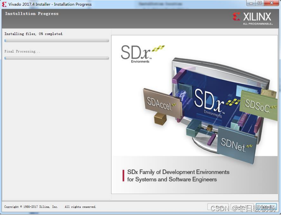Click the "Installing files, 0% completed" text
The height and width of the screenshot is (216, 281).
tap(34, 34)
